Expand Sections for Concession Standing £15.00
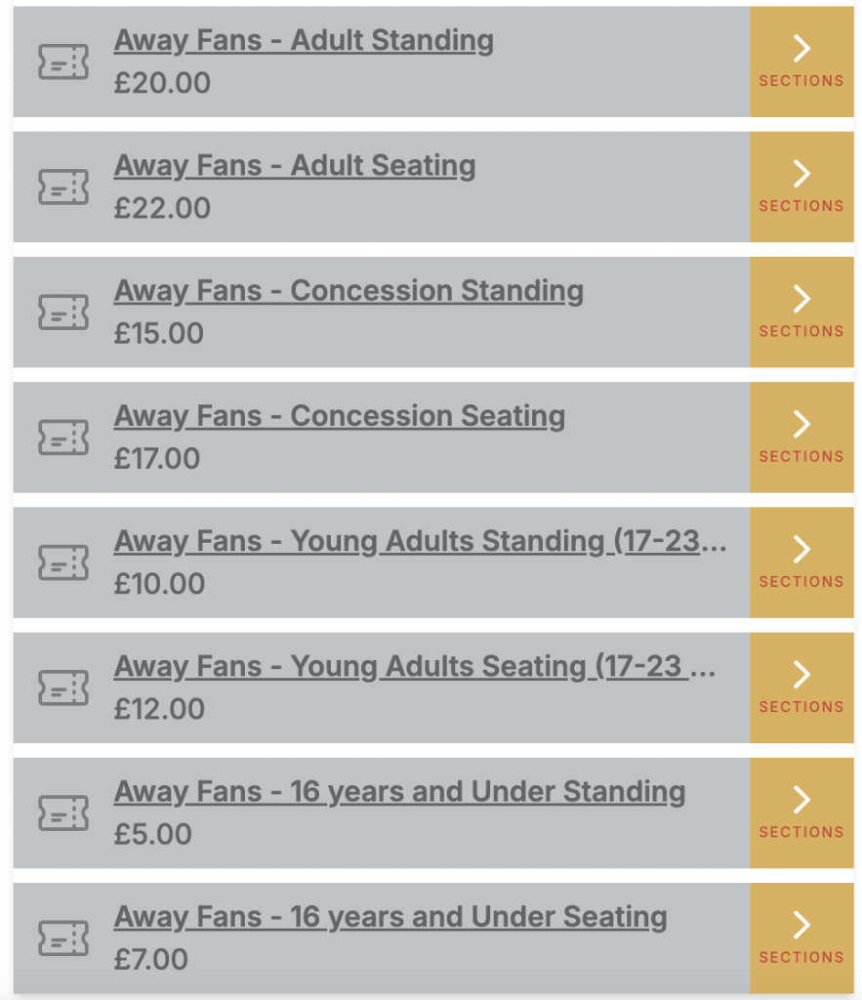Image resolution: width=862 pixels, height=1000 pixels. (801, 312)
